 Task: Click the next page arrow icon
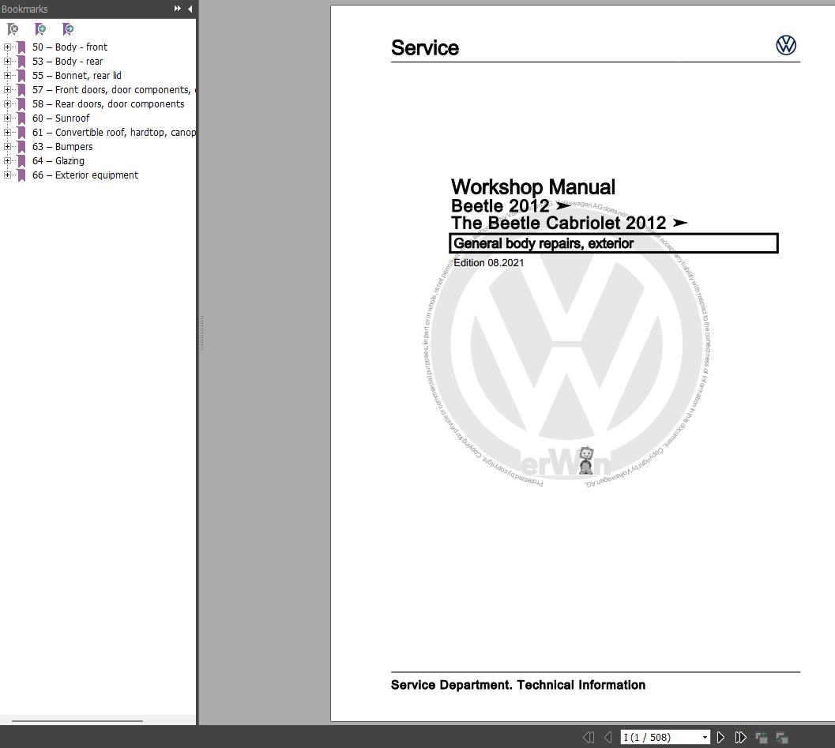(x=720, y=736)
